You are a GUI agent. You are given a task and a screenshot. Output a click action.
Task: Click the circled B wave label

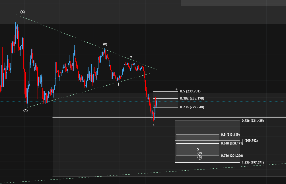200,157
